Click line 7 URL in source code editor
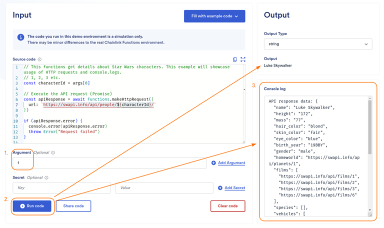The image size is (384, 228). tap(99, 105)
